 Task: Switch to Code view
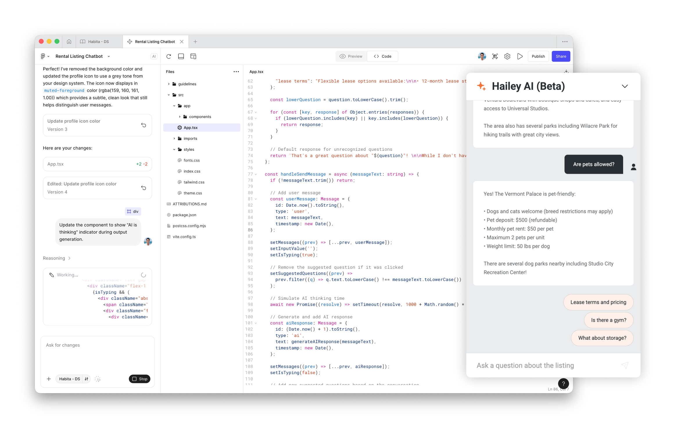(383, 56)
